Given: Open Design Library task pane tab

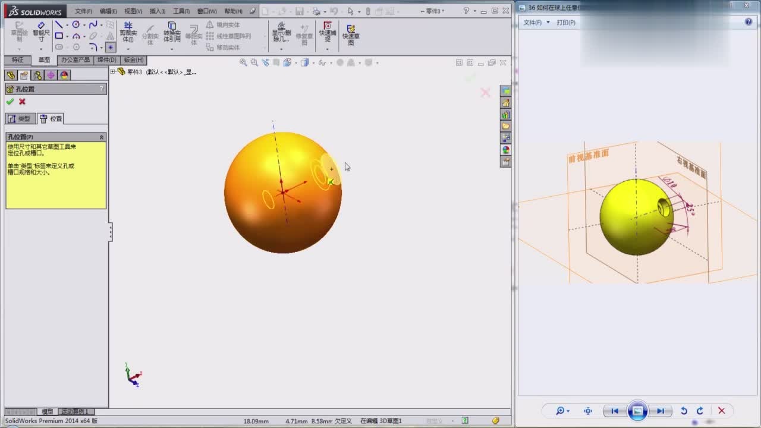Looking at the screenshot, I should point(505,115).
